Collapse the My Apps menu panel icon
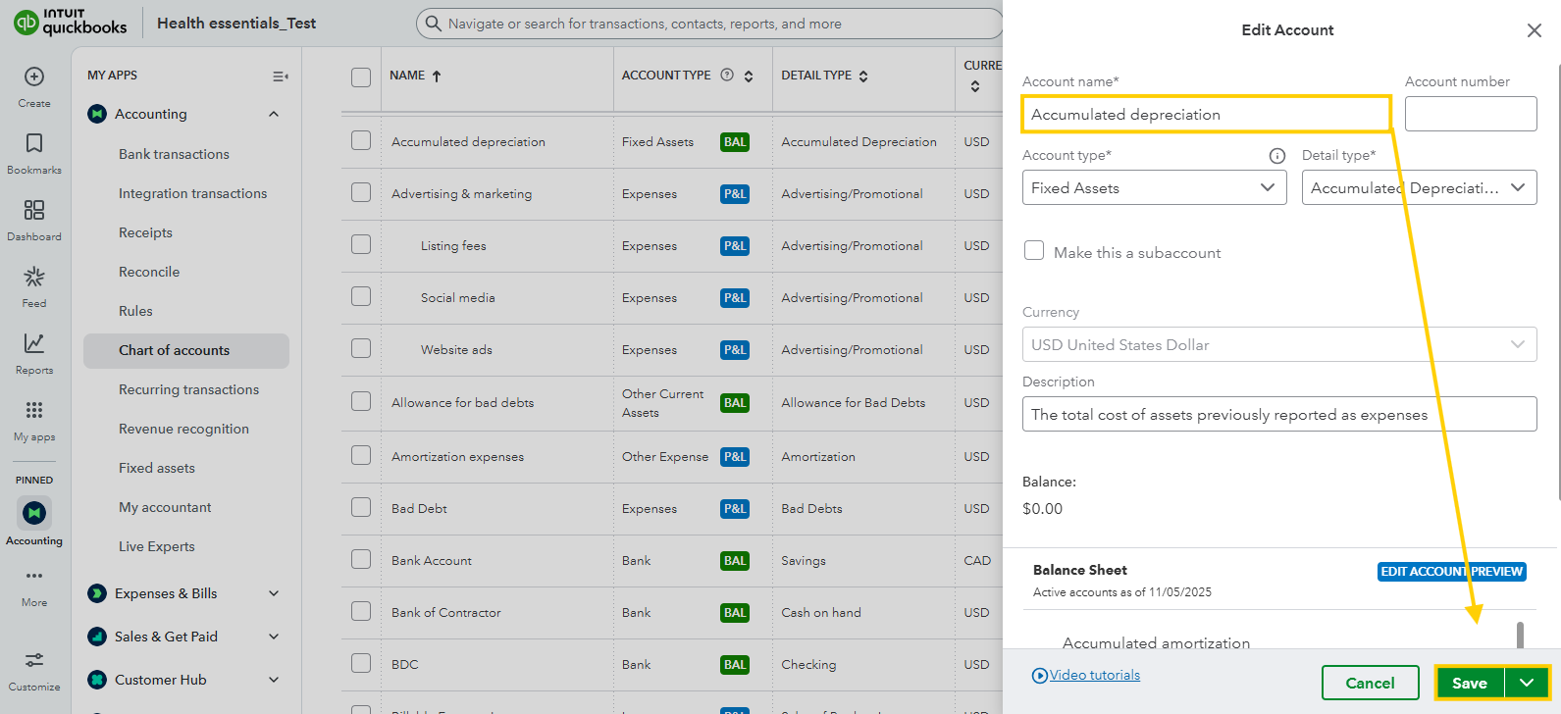1561x714 pixels. tap(280, 76)
